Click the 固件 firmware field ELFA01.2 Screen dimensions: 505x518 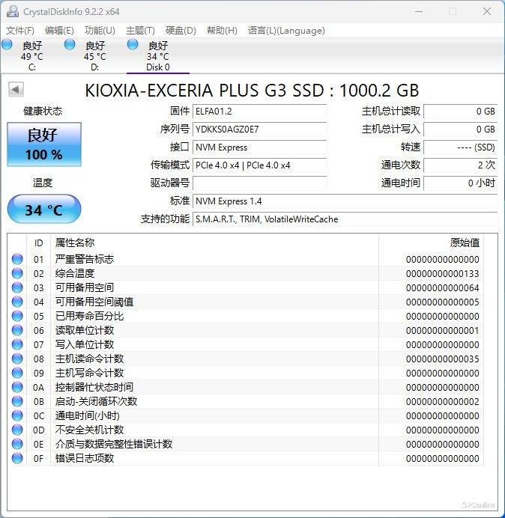[x=259, y=111]
